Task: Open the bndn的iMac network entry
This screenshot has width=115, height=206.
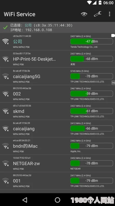Action: [58, 146]
